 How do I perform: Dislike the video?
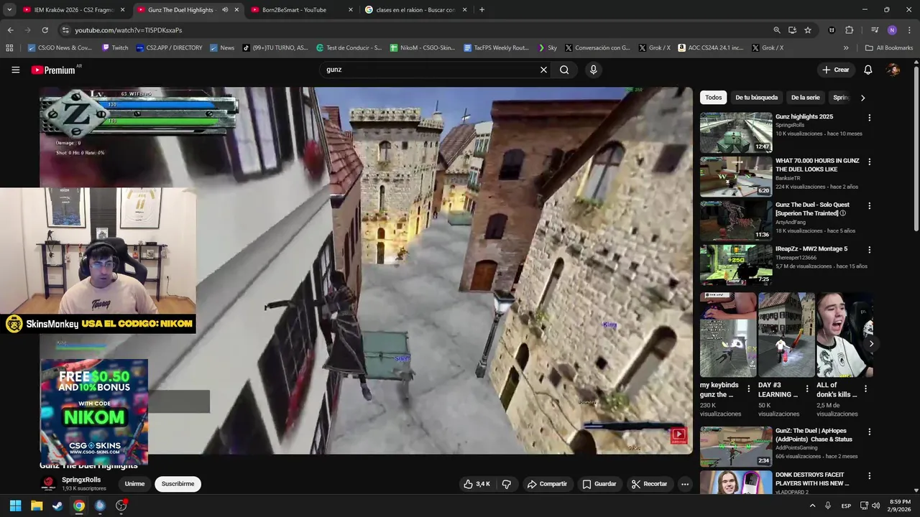point(506,484)
